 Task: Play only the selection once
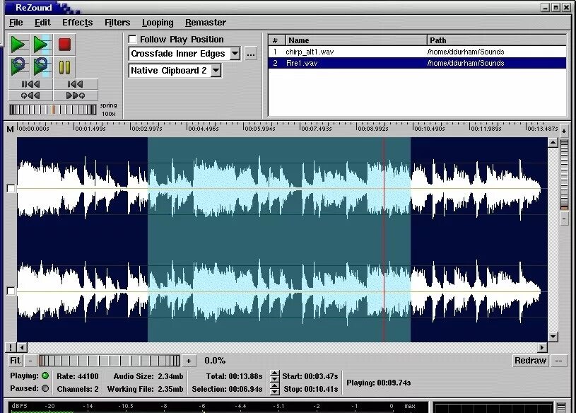point(42,45)
